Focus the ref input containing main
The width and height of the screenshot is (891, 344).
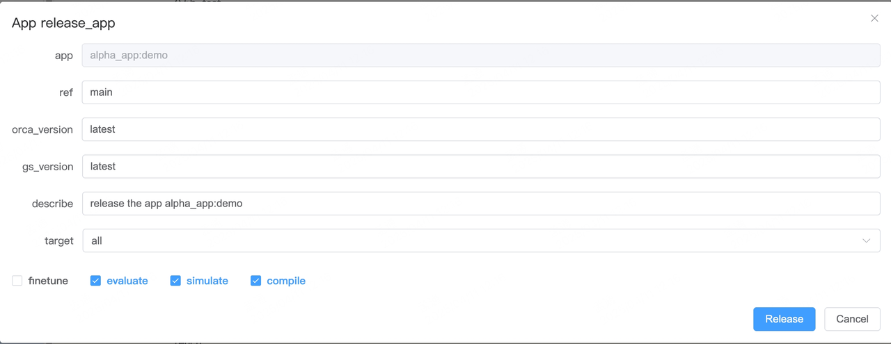(x=480, y=92)
